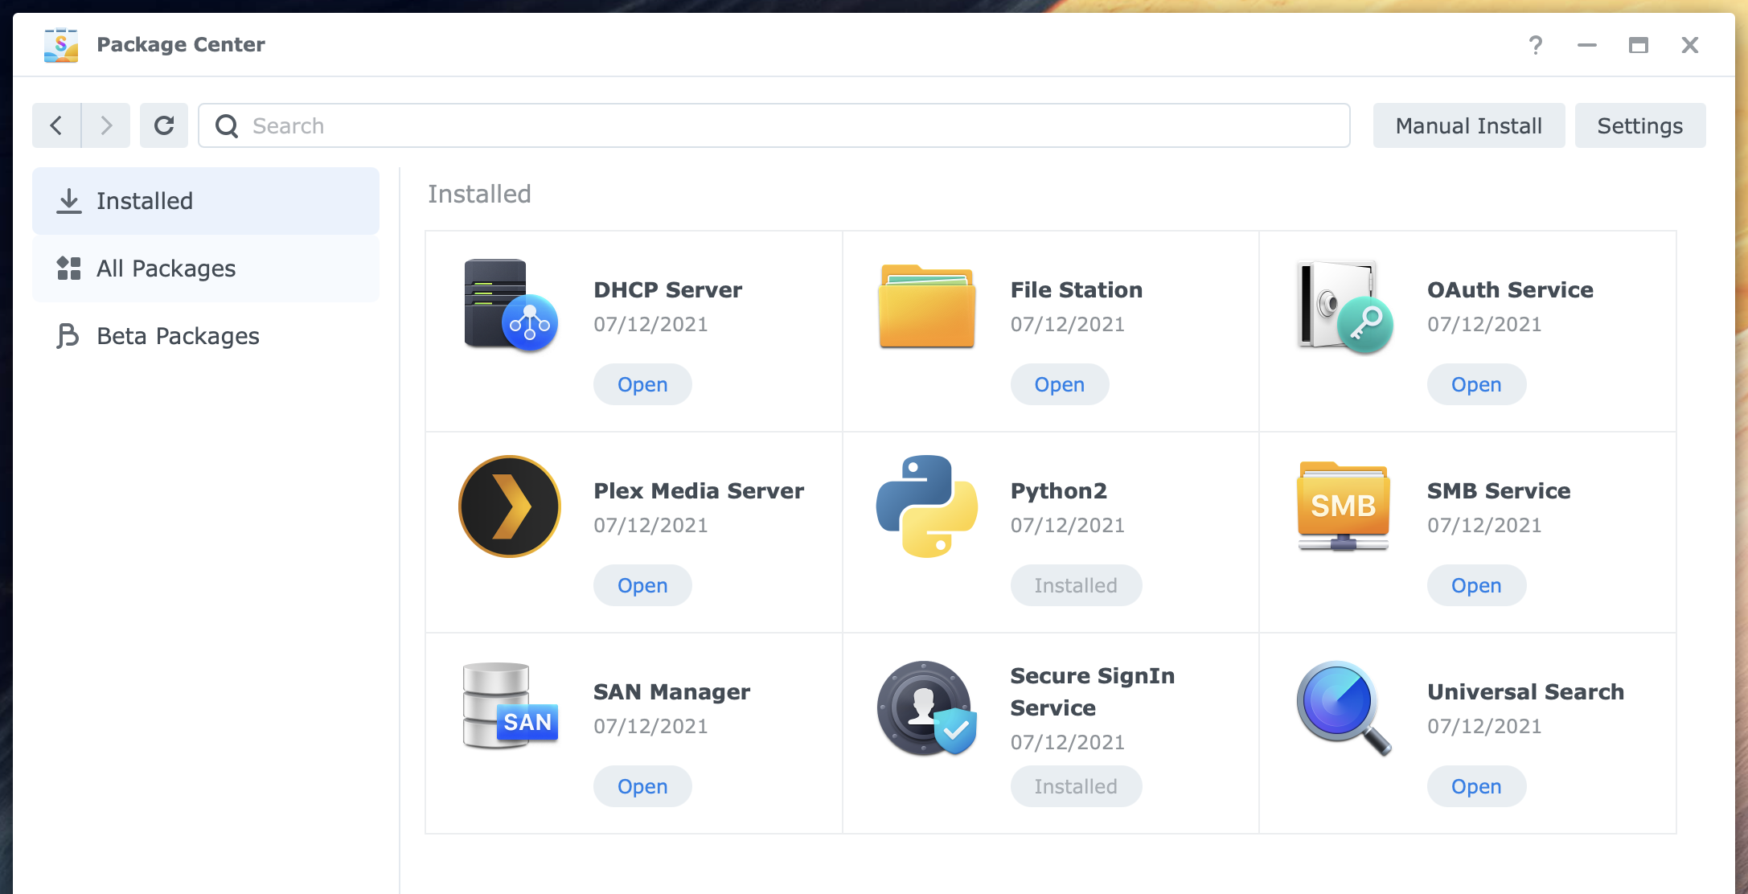This screenshot has width=1748, height=894.
Task: Click the Package Center app icon in title bar
Action: [61, 45]
